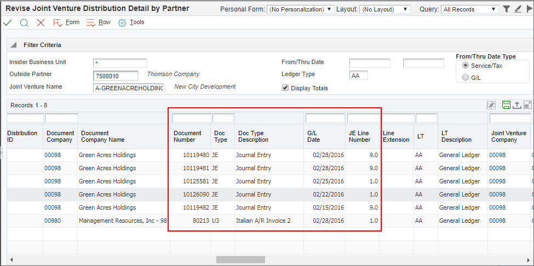Click the scrollbar left arrow
The width and height of the screenshot is (534, 266).
(x=12, y=259)
